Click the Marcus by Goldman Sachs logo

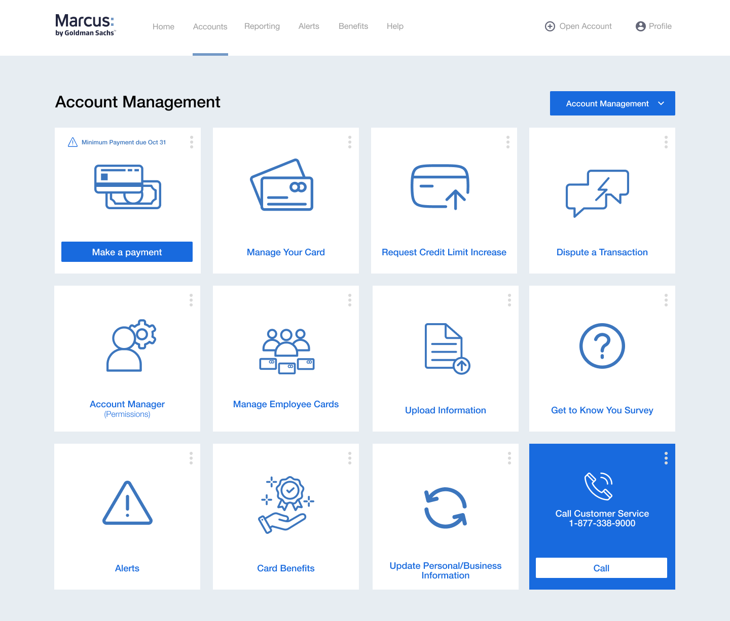click(85, 25)
